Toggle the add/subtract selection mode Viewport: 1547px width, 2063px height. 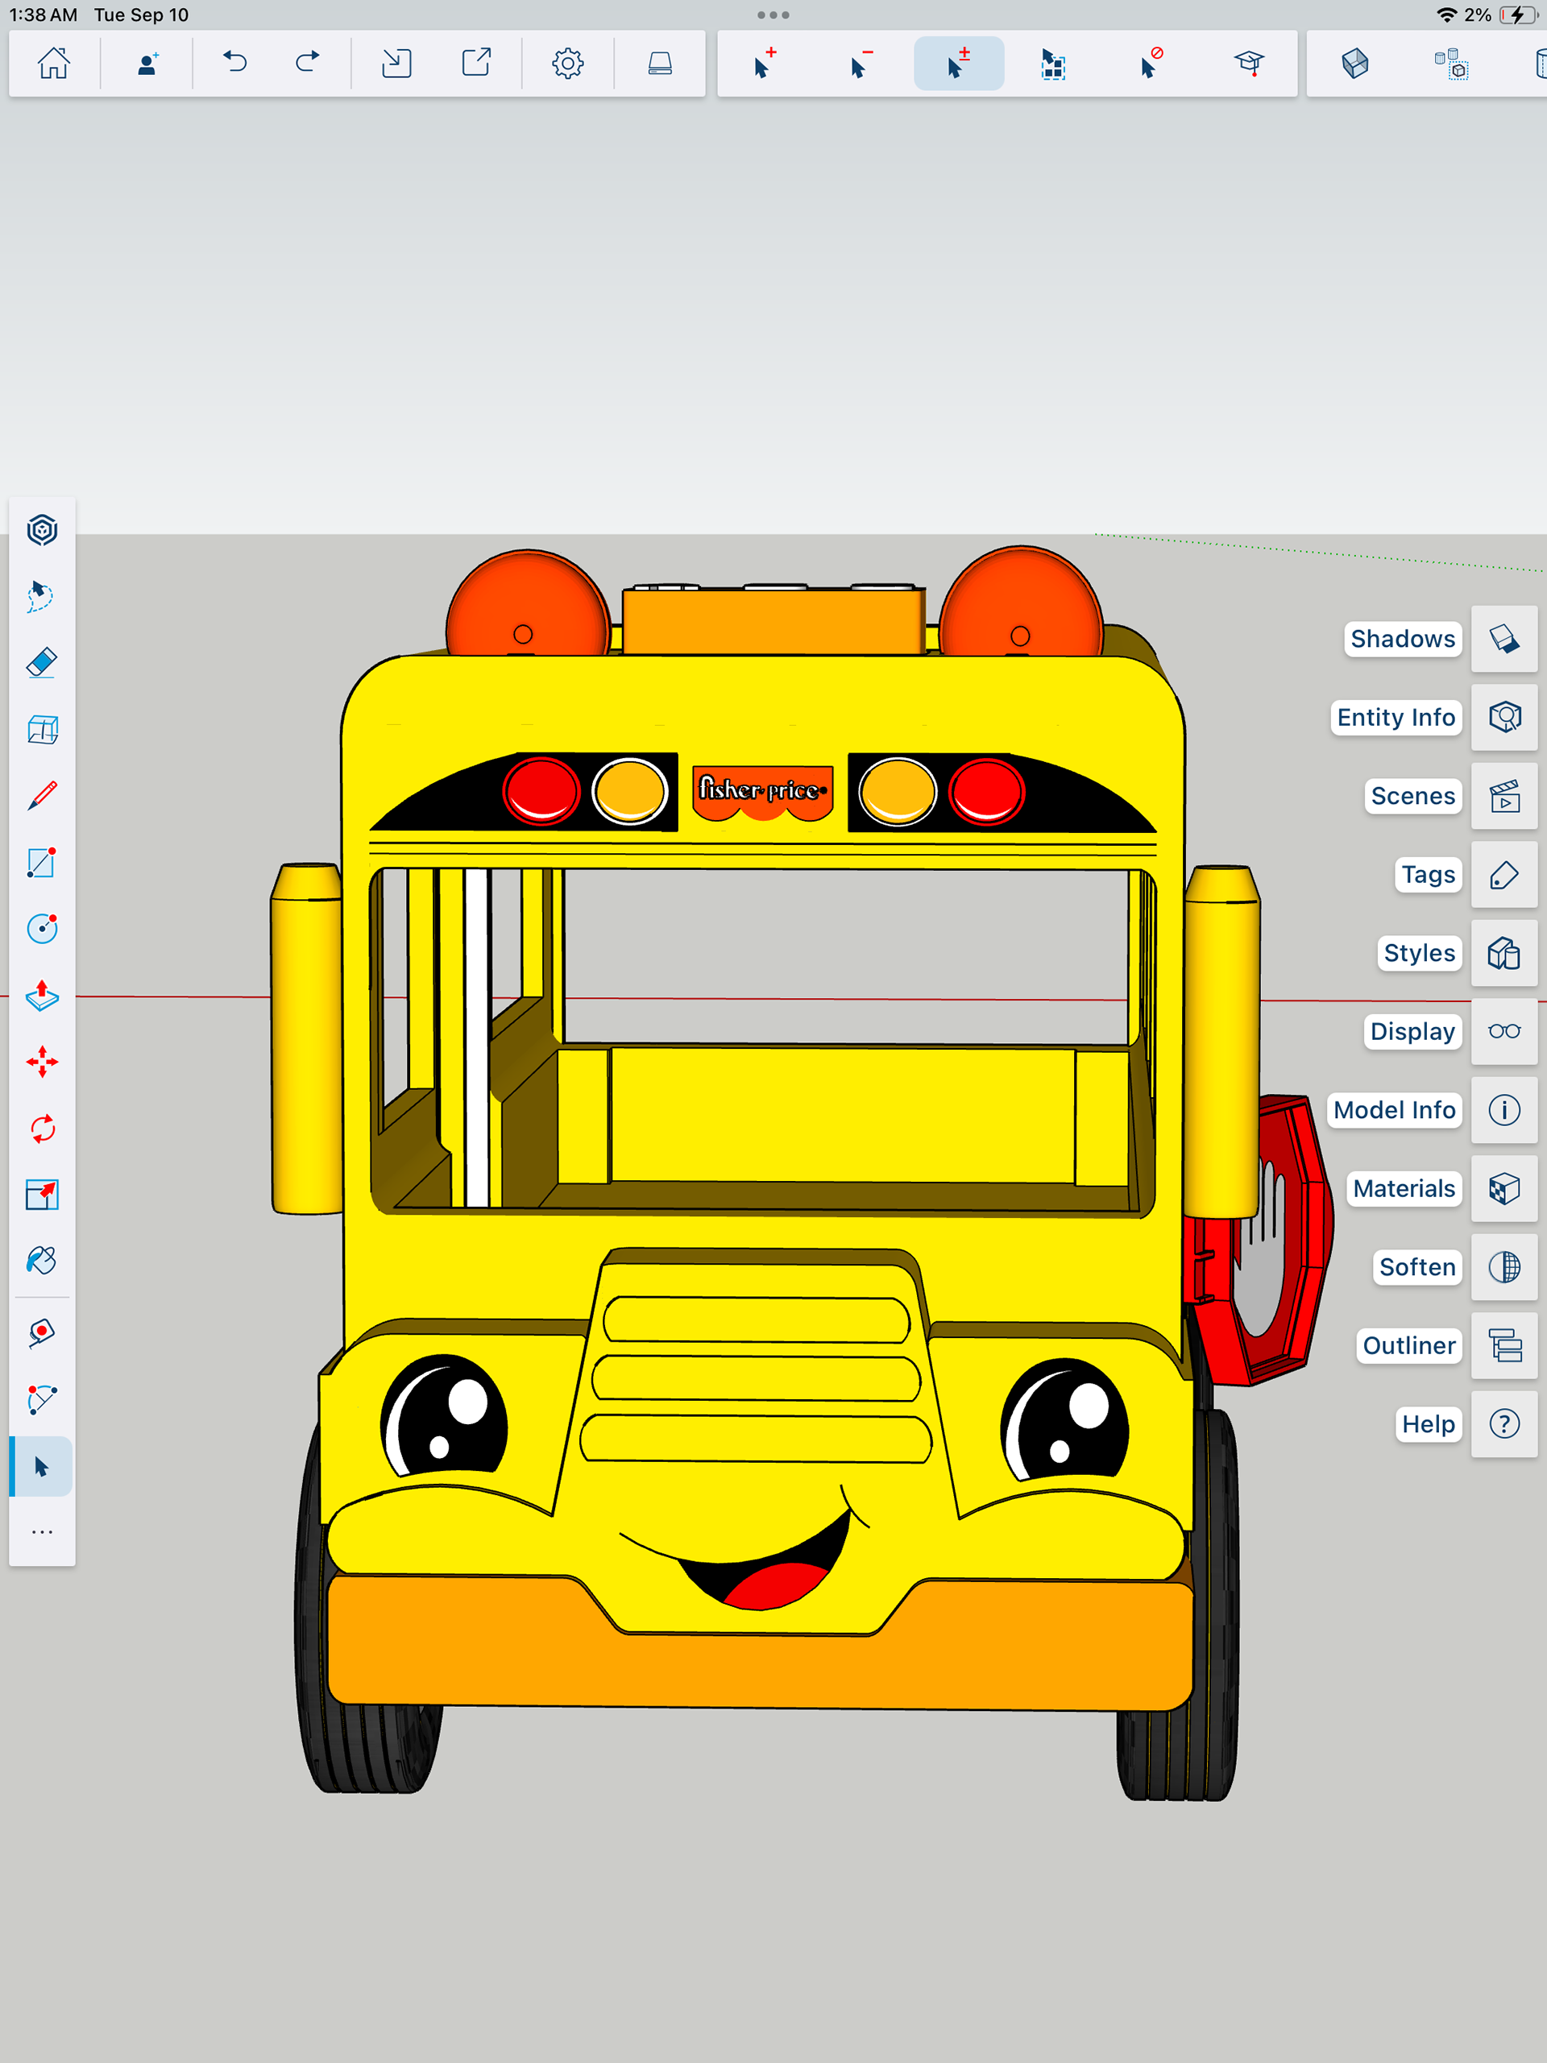(958, 64)
